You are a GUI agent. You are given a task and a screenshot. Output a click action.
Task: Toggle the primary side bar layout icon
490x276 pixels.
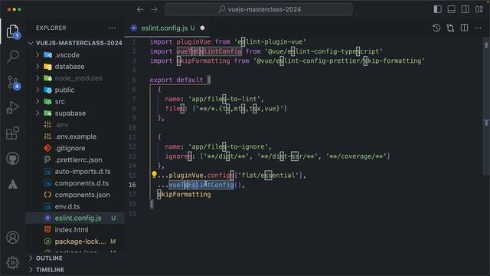(x=437, y=9)
